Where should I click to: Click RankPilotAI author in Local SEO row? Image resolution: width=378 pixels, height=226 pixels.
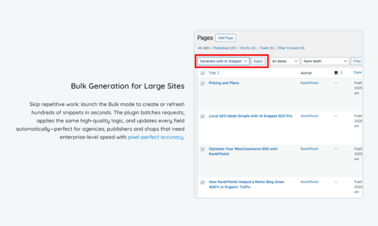[309, 116]
